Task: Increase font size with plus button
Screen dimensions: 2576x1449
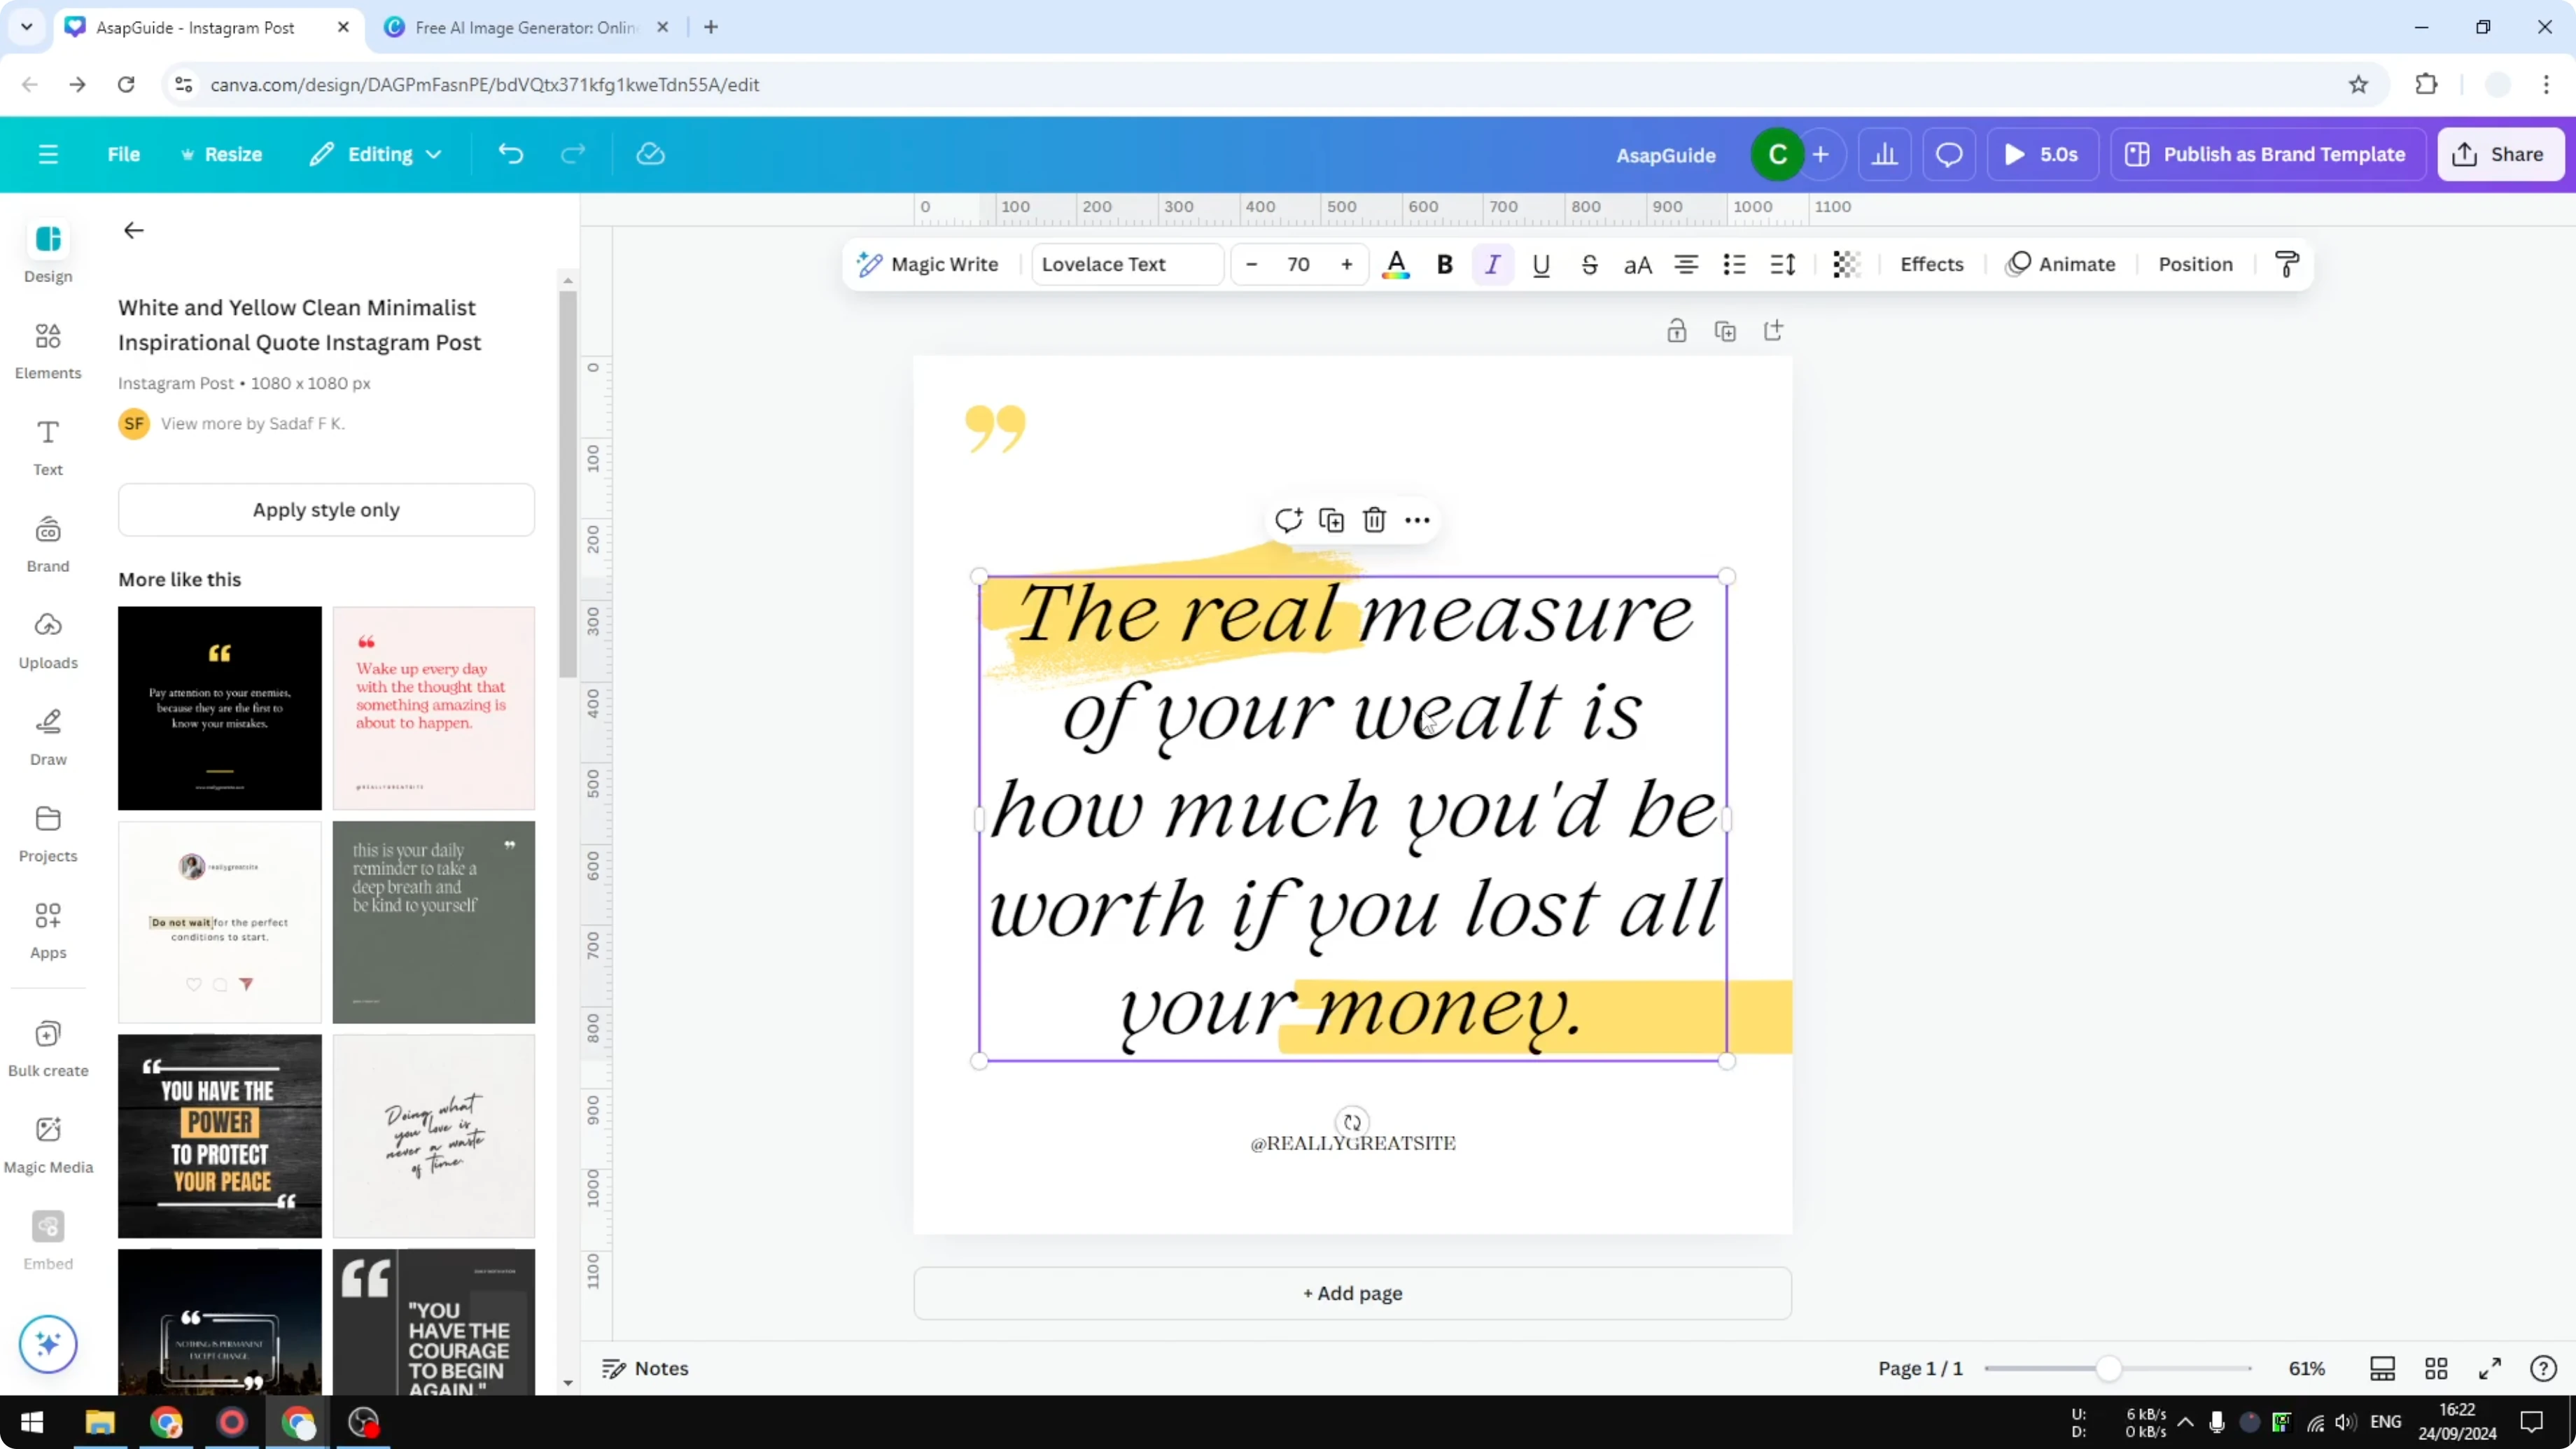Action: click(x=1347, y=265)
